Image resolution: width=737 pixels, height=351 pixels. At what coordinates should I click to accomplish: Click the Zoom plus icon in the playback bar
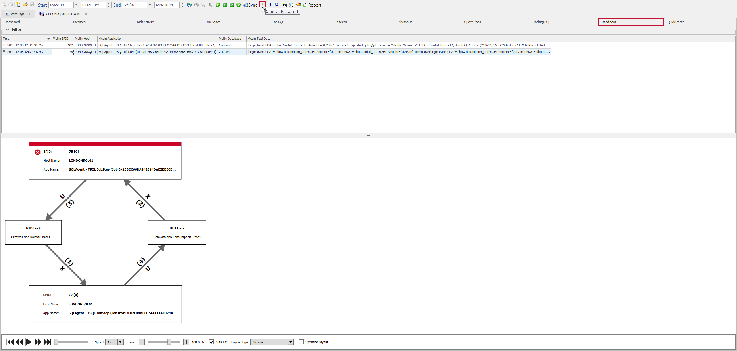[x=186, y=342]
